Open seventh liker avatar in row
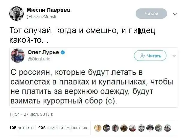 (150, 128)
